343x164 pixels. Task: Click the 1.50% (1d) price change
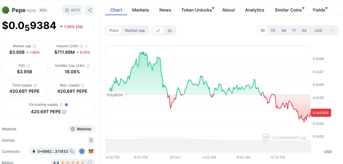pyautogui.click(x=72, y=27)
